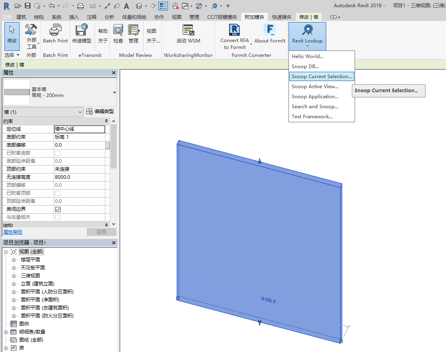Screen dimensions: 446x352
Task: Click the Synchronize and Modify Settings icon
Action: pyautogui.click(x=199, y=6)
